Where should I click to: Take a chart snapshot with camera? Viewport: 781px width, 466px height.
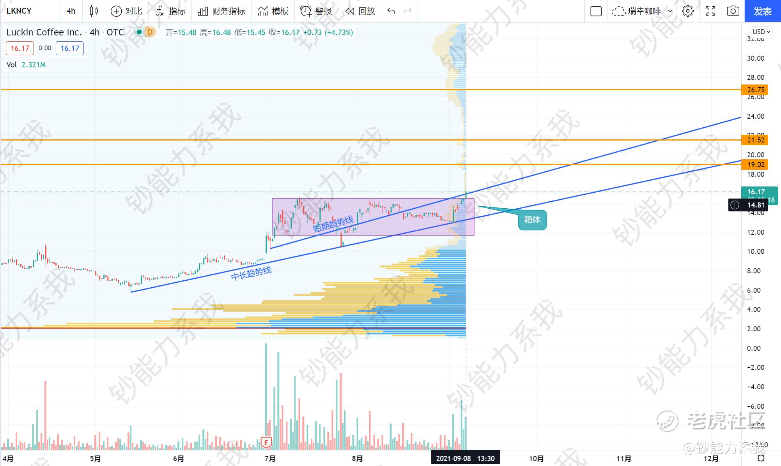[x=733, y=11]
